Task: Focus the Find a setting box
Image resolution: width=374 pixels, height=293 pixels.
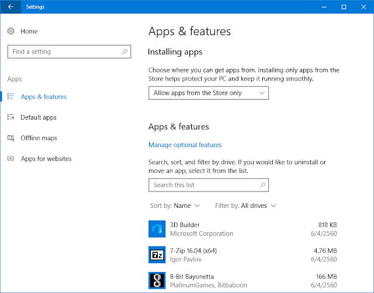Action: (63, 51)
